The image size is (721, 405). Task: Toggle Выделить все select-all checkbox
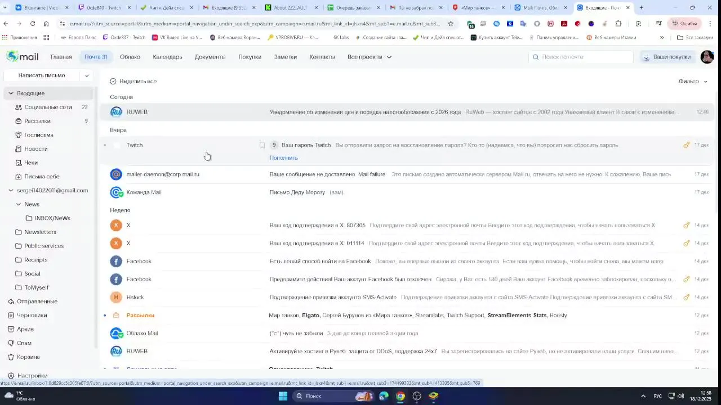click(x=113, y=82)
